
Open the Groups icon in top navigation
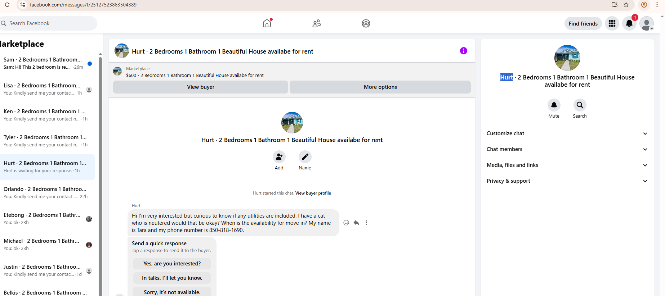[366, 23]
